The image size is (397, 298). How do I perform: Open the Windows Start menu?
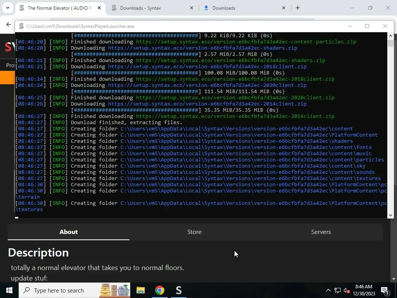[x=9, y=290]
